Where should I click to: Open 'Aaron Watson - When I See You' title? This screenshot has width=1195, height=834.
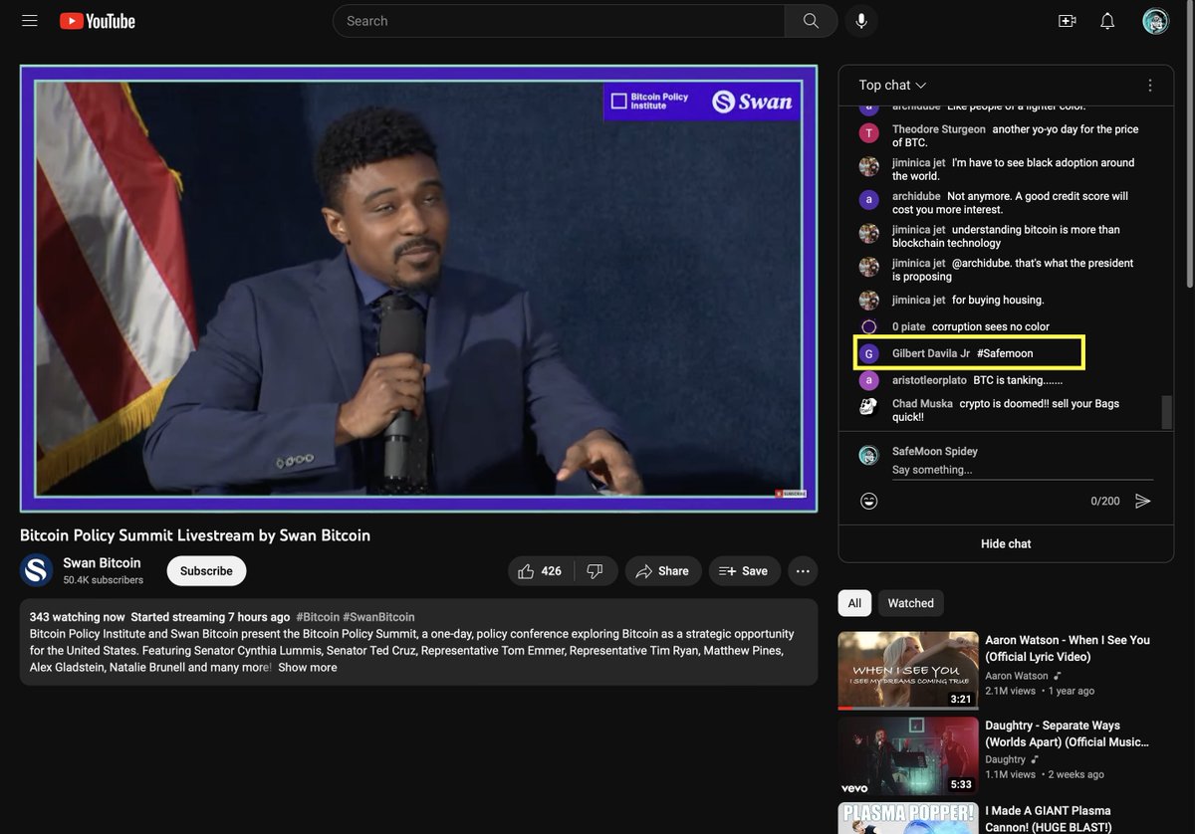point(1068,648)
